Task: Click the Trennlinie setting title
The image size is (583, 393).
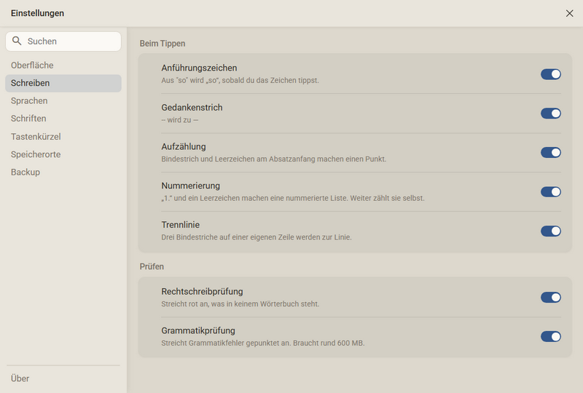Action: click(x=180, y=225)
